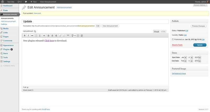Open the Howdy, admin account menu
This screenshot has height=112, width=210.
202,2
